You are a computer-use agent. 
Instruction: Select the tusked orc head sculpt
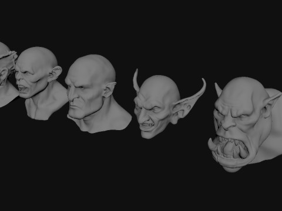[x=245, y=125]
